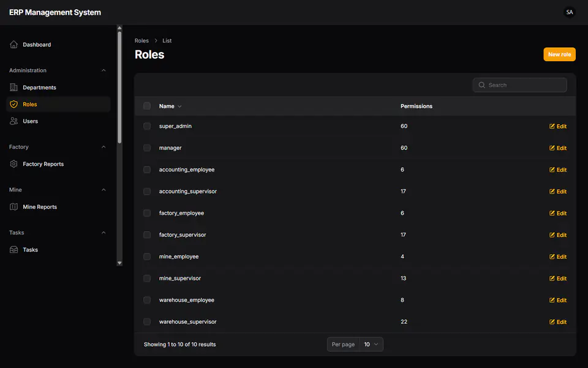The width and height of the screenshot is (588, 368).
Task: Tick the accounting_supervisor row checkbox
Action: click(147, 192)
